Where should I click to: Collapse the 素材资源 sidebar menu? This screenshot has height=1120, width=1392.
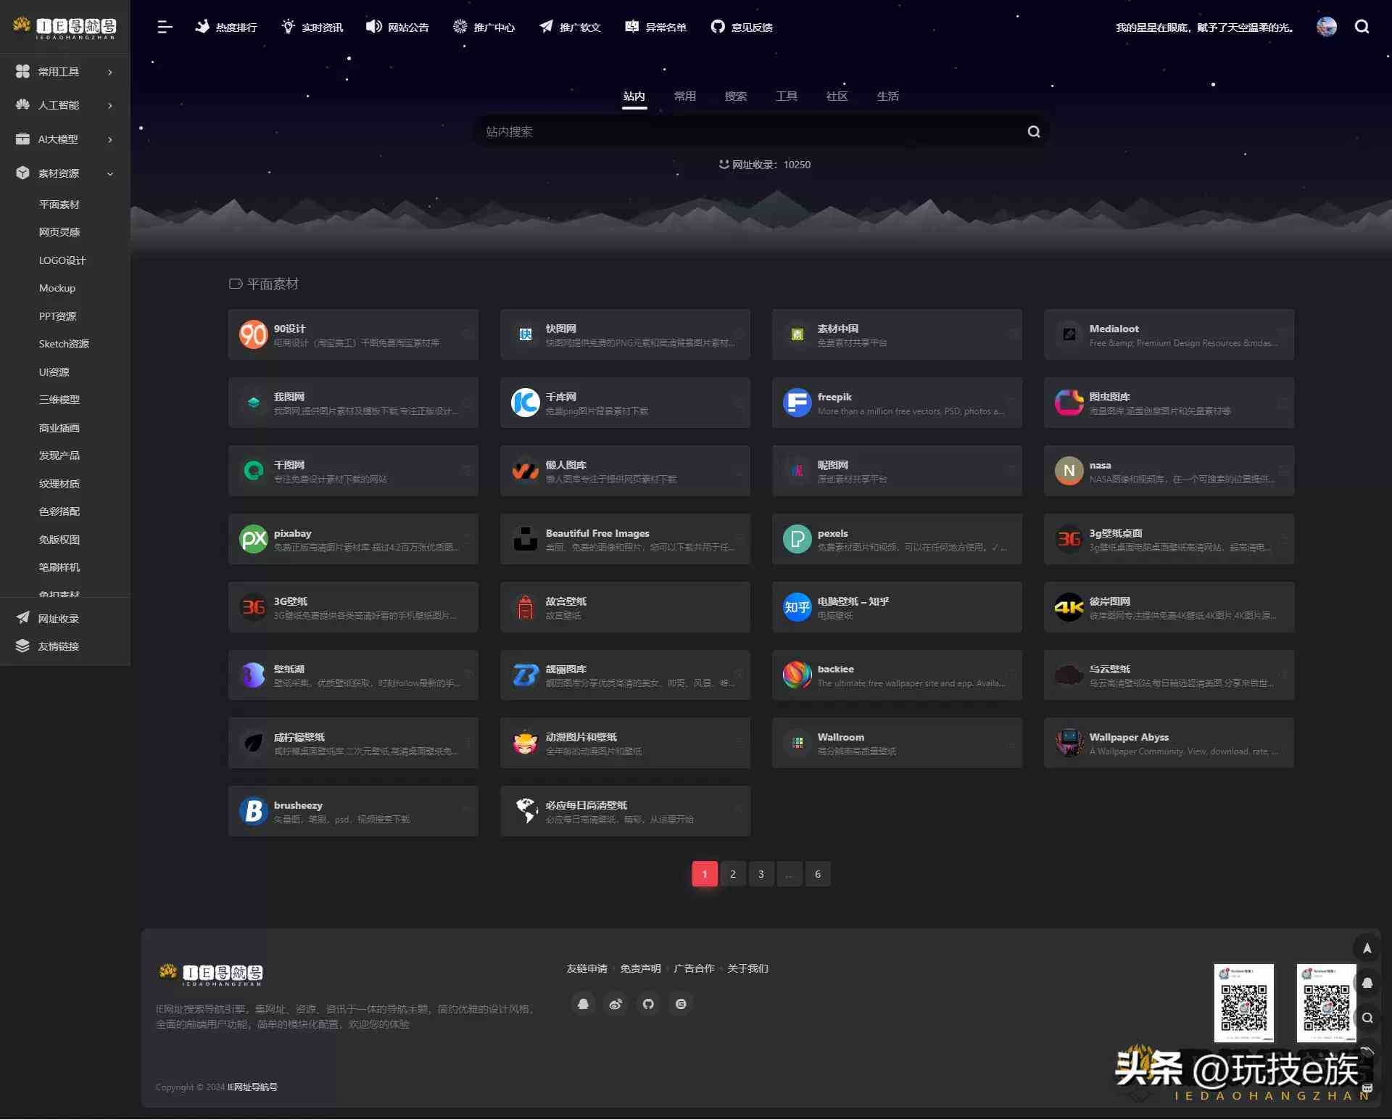click(x=65, y=173)
